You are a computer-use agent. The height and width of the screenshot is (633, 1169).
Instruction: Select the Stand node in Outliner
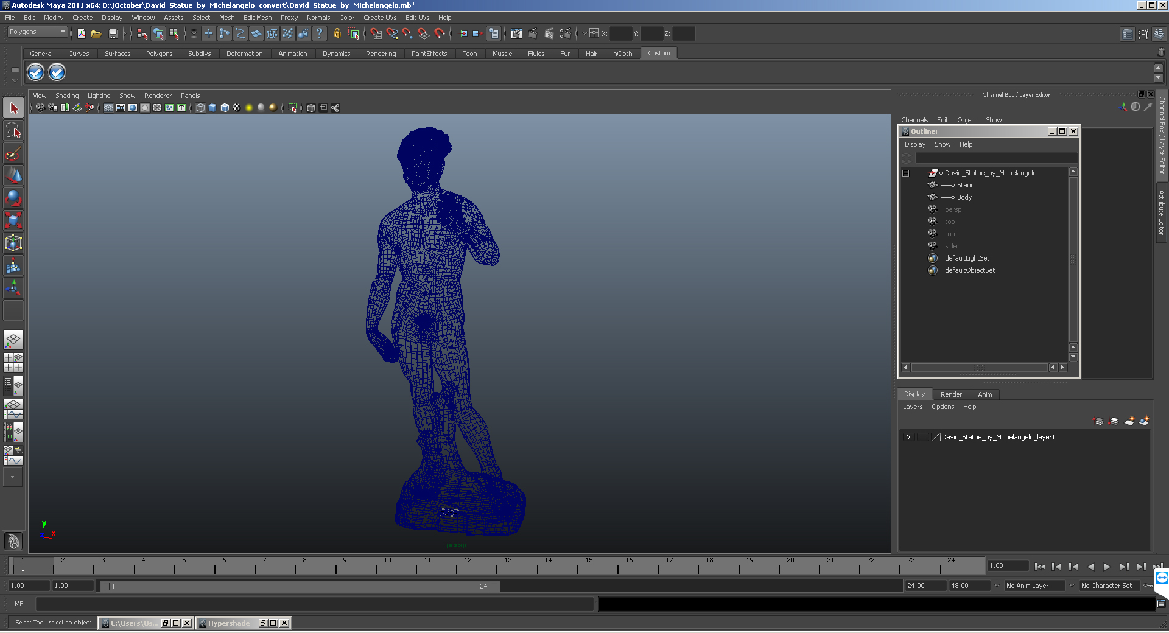click(966, 185)
